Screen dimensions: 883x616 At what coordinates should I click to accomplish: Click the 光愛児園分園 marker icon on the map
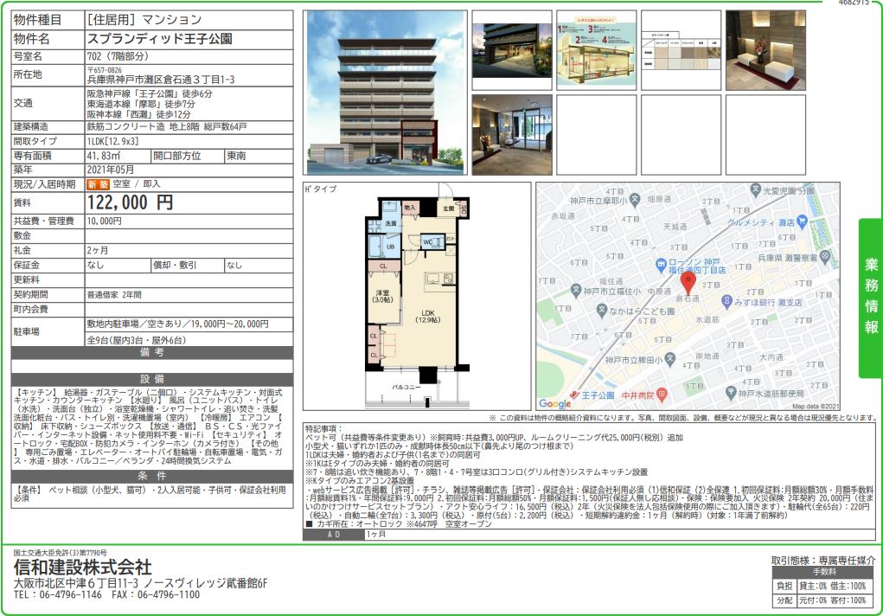(756, 190)
